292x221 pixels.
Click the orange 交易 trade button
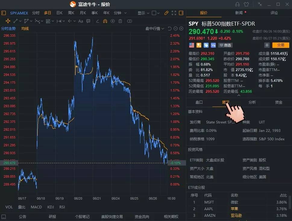point(281,45)
